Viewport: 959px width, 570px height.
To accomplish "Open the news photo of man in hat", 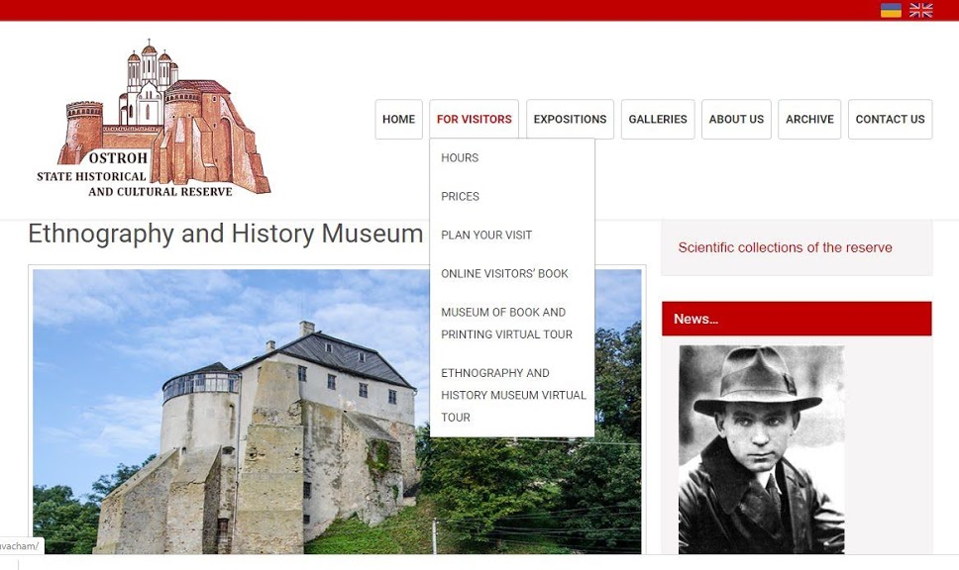I will coord(762,449).
